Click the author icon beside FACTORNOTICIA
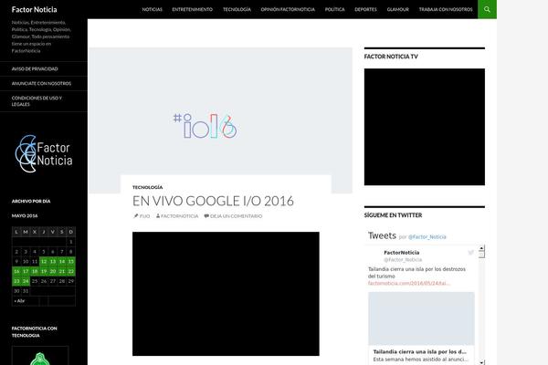The height and width of the screenshot is (365, 548). pyautogui.click(x=158, y=216)
